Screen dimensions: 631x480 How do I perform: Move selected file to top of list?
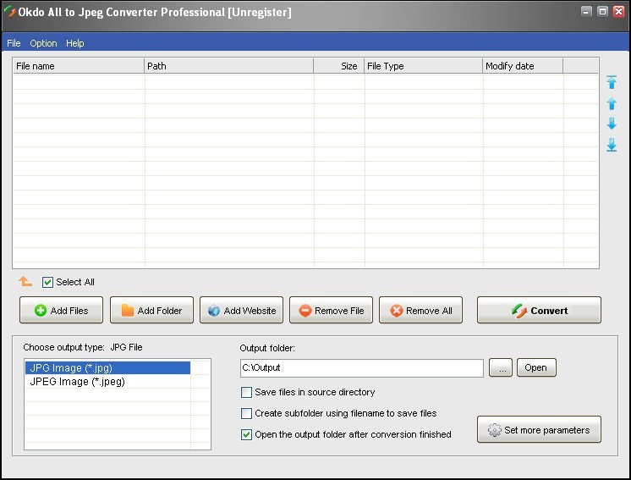pos(612,82)
